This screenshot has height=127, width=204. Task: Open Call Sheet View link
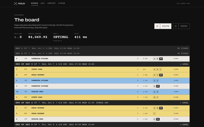183,4
